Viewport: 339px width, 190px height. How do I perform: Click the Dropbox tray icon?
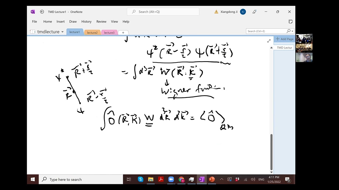click(237, 179)
